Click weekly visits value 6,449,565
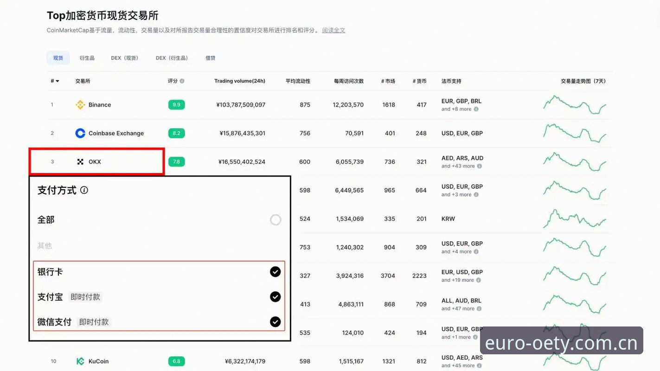The height and width of the screenshot is (371, 660). click(350, 190)
